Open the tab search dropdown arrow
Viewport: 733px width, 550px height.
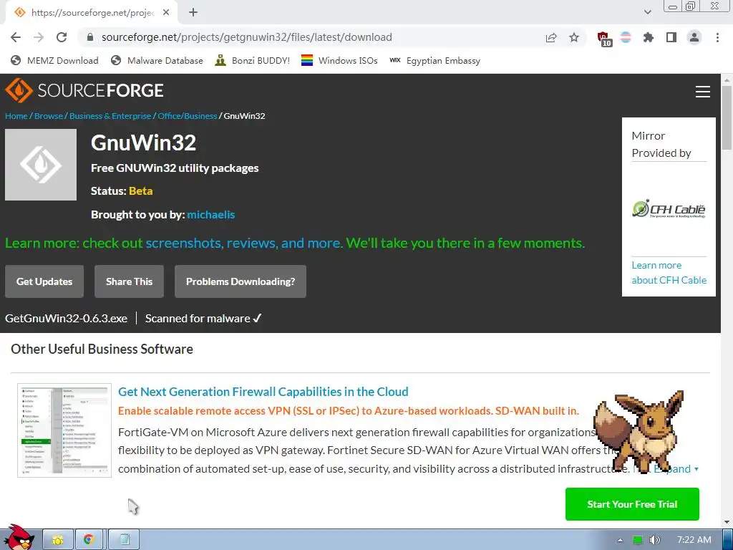647,12
